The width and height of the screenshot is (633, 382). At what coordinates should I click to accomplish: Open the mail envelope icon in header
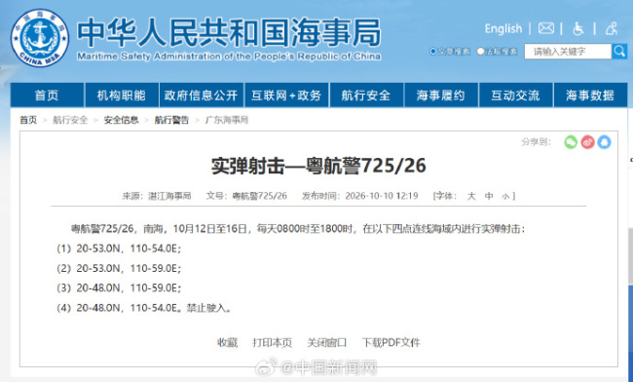545,28
